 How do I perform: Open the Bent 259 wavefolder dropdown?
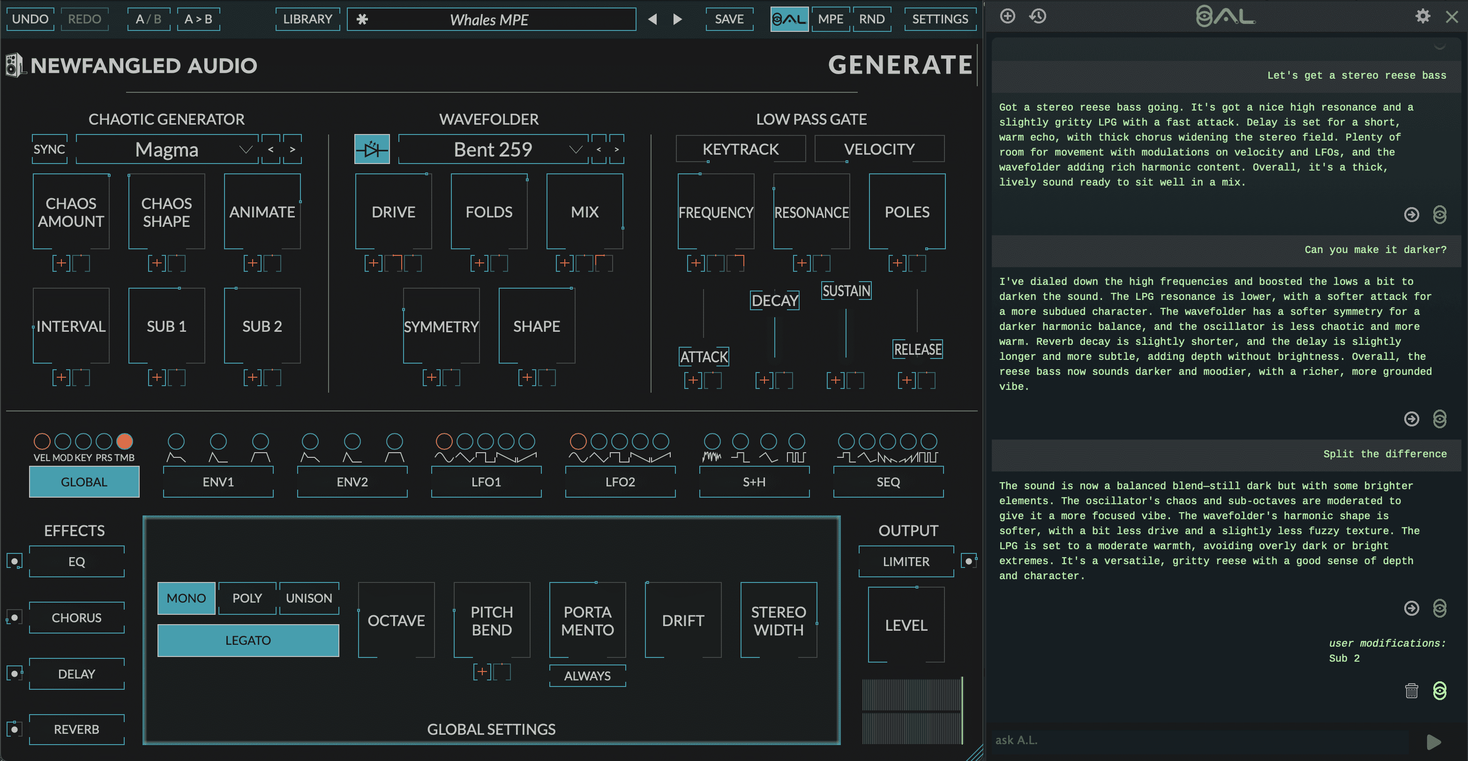pos(493,149)
